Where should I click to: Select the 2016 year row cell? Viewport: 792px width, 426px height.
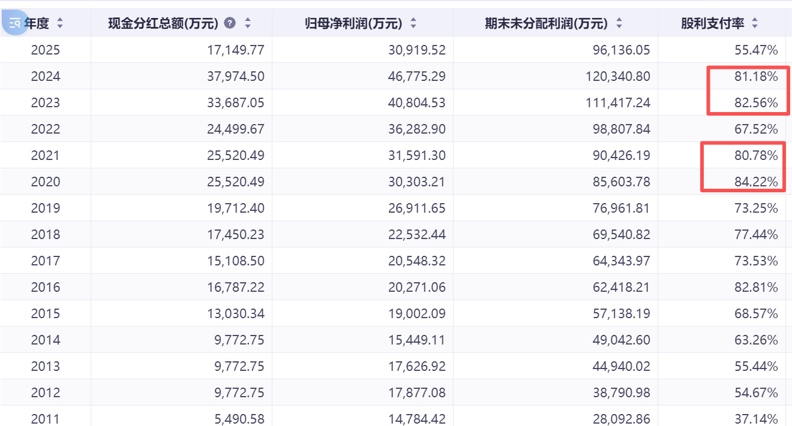tap(46, 287)
